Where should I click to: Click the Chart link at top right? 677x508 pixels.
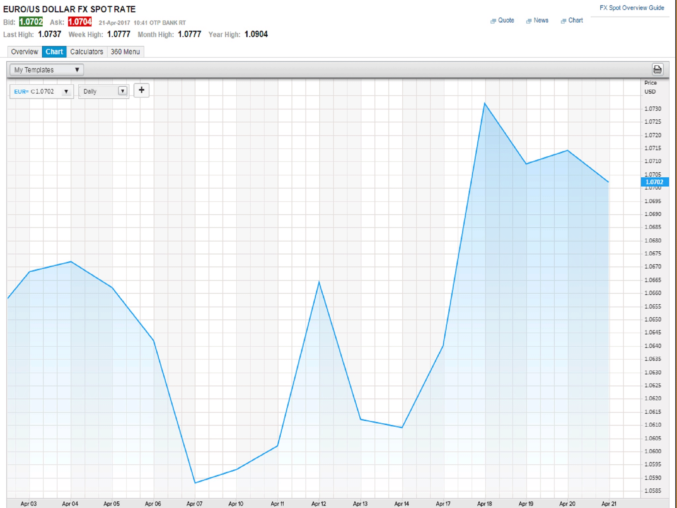(x=576, y=20)
